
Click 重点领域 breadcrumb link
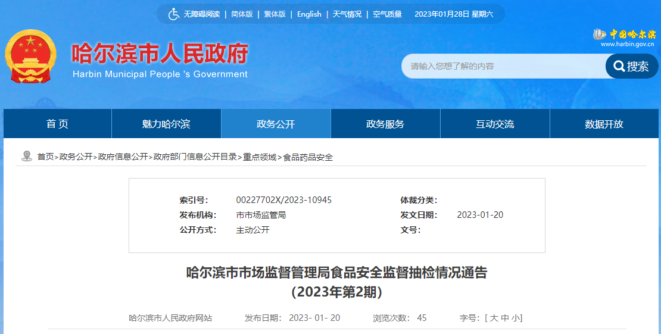click(260, 157)
